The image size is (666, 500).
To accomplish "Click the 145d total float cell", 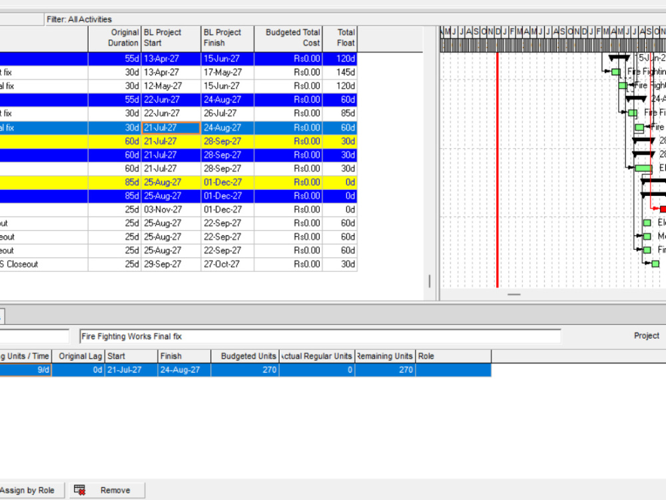I will 340,72.
